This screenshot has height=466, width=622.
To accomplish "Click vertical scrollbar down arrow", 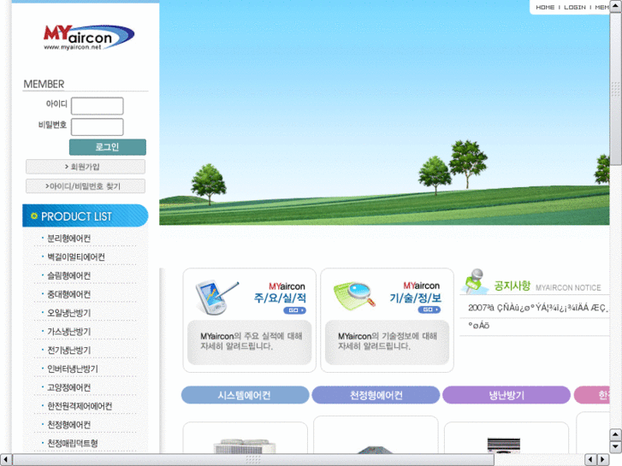I will (615, 447).
